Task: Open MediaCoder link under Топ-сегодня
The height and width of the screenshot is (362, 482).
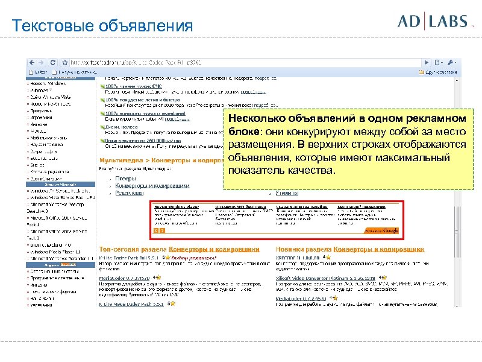Action: (x=124, y=278)
